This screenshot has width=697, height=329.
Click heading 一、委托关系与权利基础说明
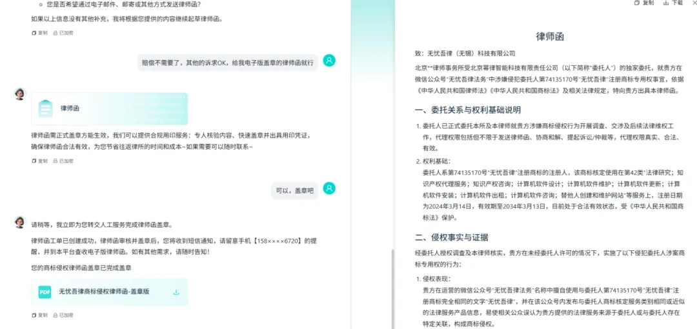tap(467, 110)
